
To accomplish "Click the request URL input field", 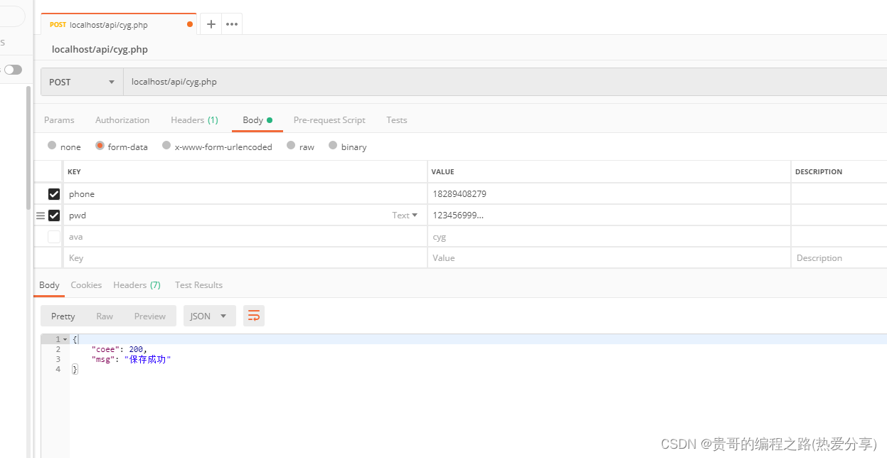I will 505,82.
